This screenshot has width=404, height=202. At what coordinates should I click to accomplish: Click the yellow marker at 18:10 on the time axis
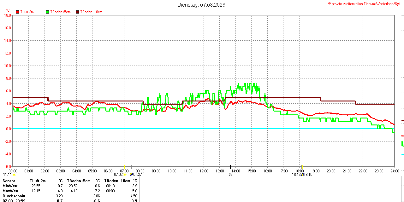[302, 167]
